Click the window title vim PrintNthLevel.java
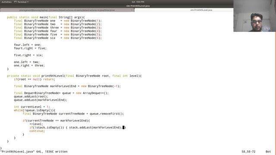The height and width of the screenshot is (155, 276). click(138, 6)
